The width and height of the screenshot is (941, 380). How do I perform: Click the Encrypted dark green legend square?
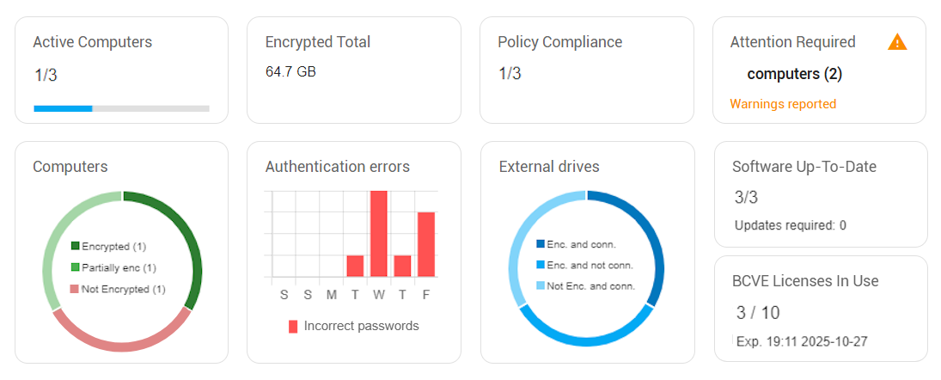75,246
